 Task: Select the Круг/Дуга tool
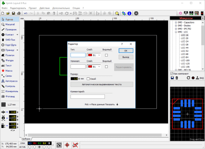[10, 45]
